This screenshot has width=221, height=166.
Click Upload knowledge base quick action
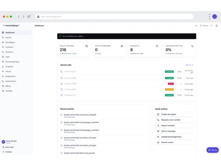pyautogui.click(x=174, y=137)
